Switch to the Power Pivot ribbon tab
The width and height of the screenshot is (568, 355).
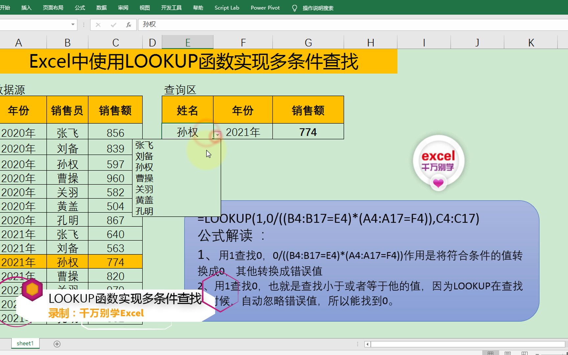click(265, 8)
